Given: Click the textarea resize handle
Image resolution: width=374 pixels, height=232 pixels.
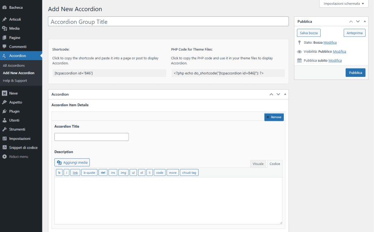Looking at the screenshot, I should [x=281, y=223].
